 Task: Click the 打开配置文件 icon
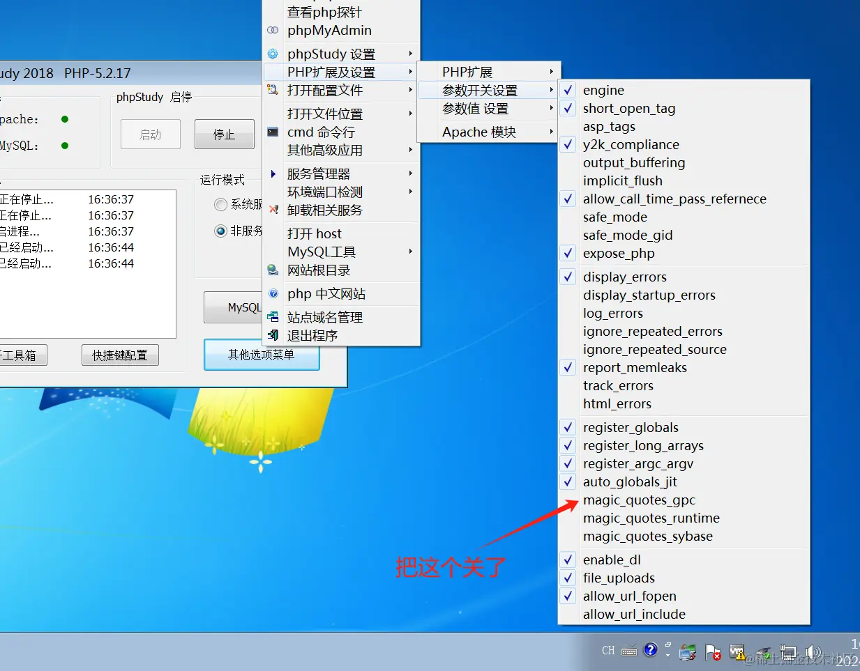(273, 90)
